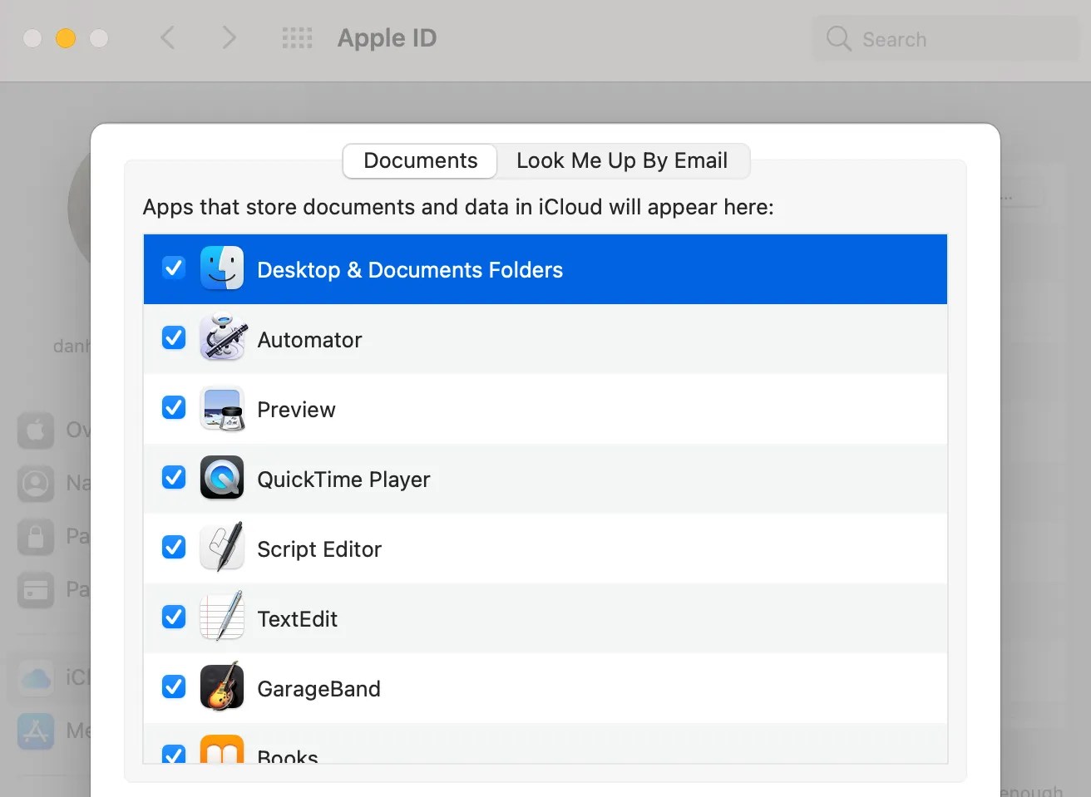Image resolution: width=1091 pixels, height=797 pixels.
Task: Select the QuickTime Player icon
Action: coord(222,478)
